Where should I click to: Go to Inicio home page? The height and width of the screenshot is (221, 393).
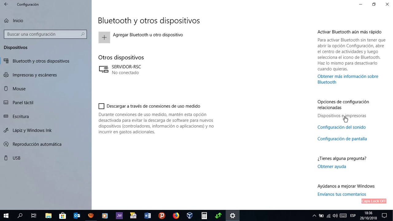pyautogui.click(x=18, y=21)
